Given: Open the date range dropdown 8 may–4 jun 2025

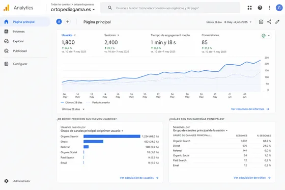Looking at the screenshot, I should [238, 22].
